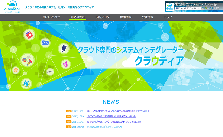Viewport: 223px width, 137px height.
Task: Click the train icon in banner
Action: click(50, 72)
